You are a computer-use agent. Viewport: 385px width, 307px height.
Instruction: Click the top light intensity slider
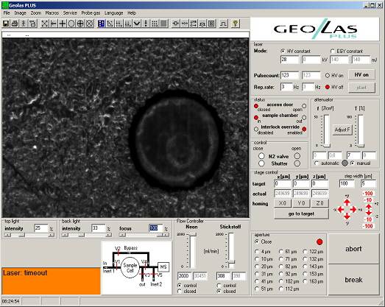tap(29, 235)
